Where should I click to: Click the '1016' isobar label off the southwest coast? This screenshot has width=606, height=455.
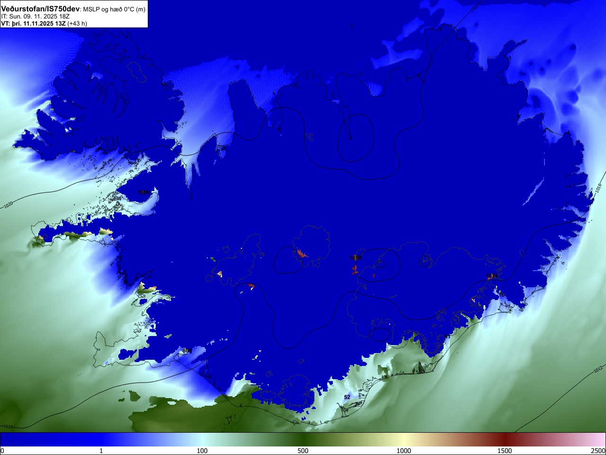point(7,427)
